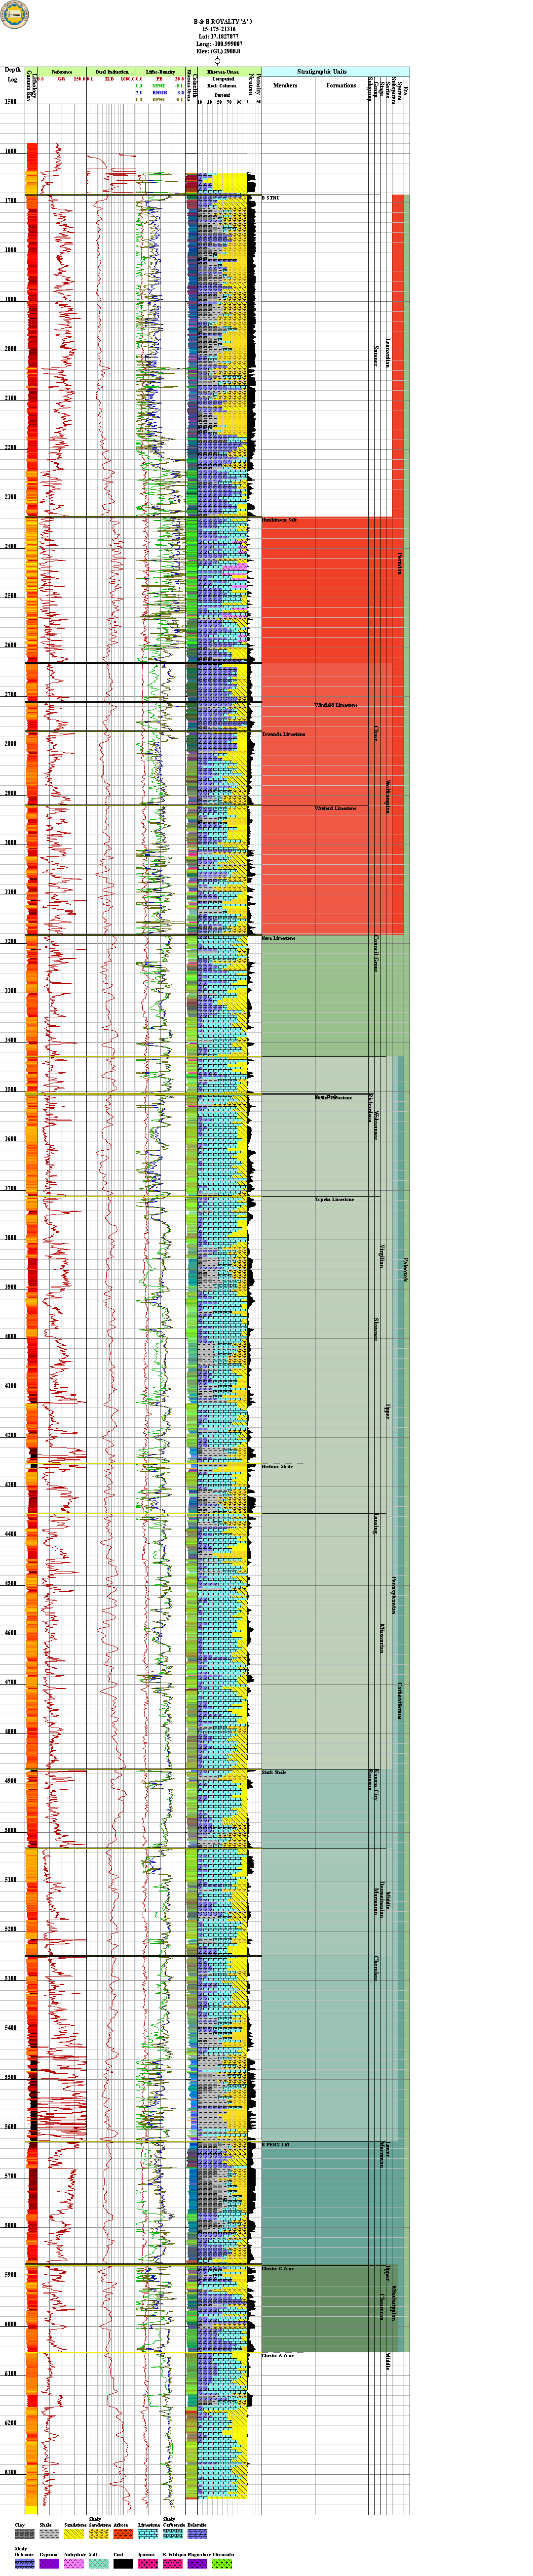Click the 'Winfield Limestone' formation label
The image size is (533, 2576).
pyautogui.click(x=335, y=705)
